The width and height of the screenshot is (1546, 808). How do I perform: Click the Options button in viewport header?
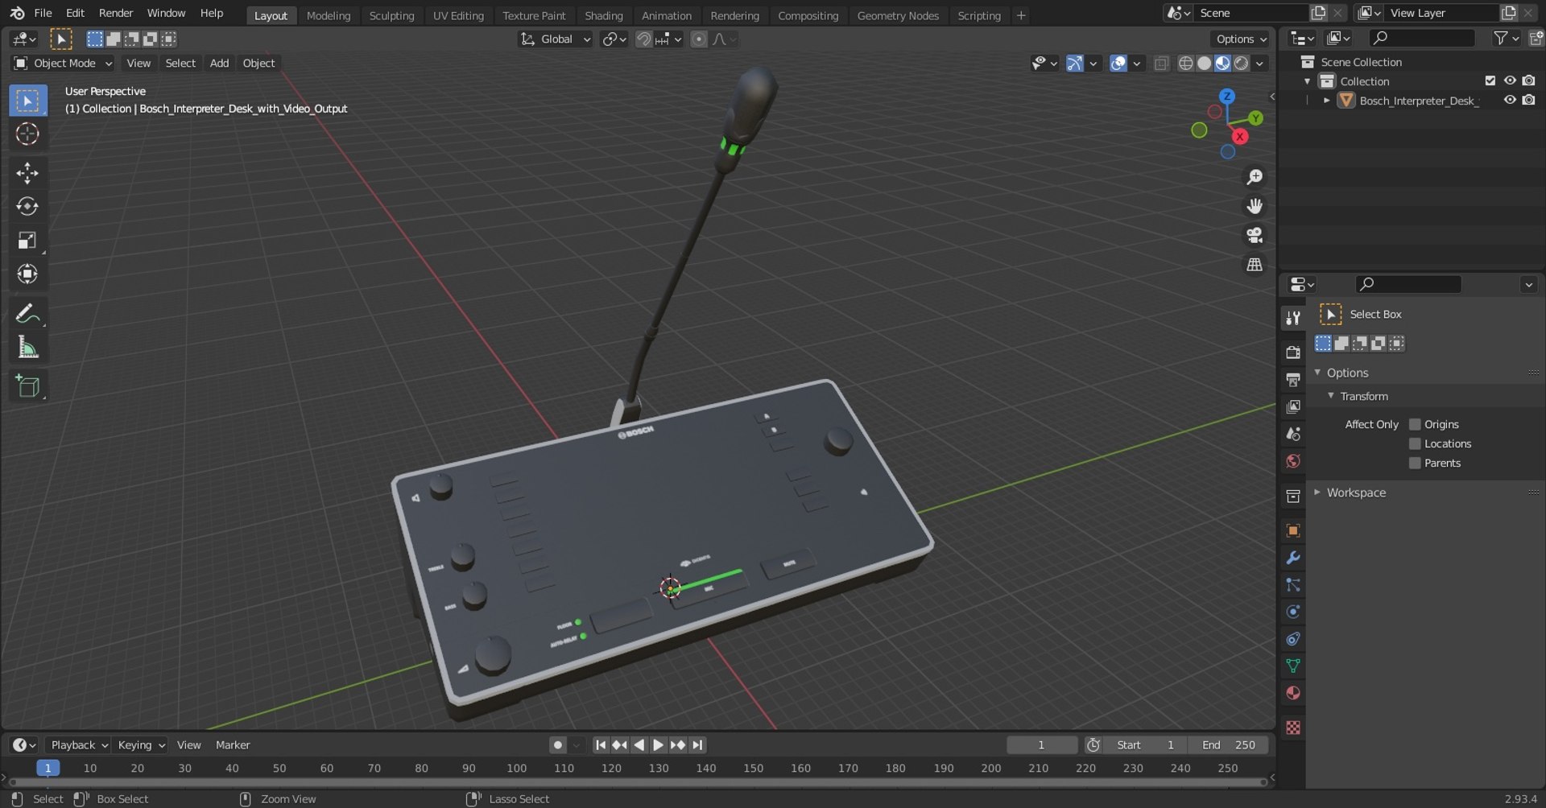(x=1240, y=39)
